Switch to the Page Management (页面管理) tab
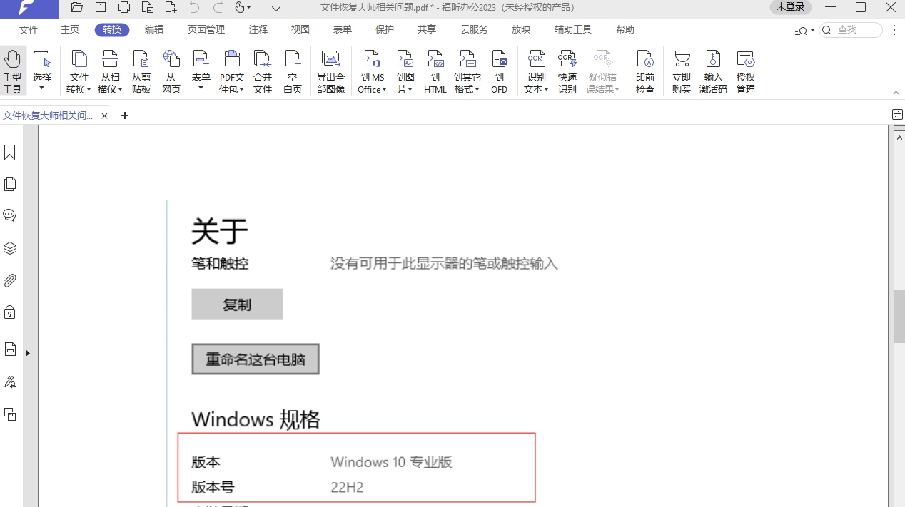Viewport: 905px width, 507px height. tap(206, 30)
